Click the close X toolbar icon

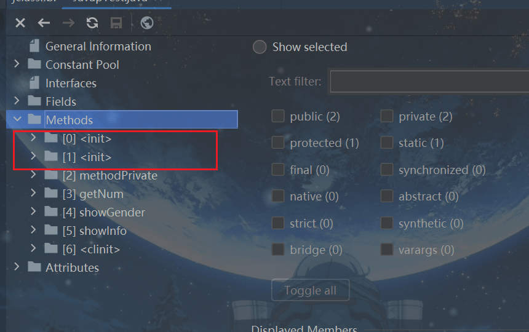(20, 23)
